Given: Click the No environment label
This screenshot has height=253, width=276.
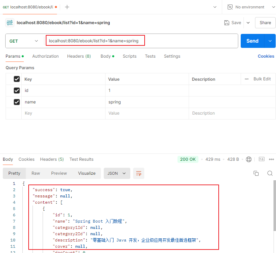Looking at the screenshot, I should (x=250, y=7).
